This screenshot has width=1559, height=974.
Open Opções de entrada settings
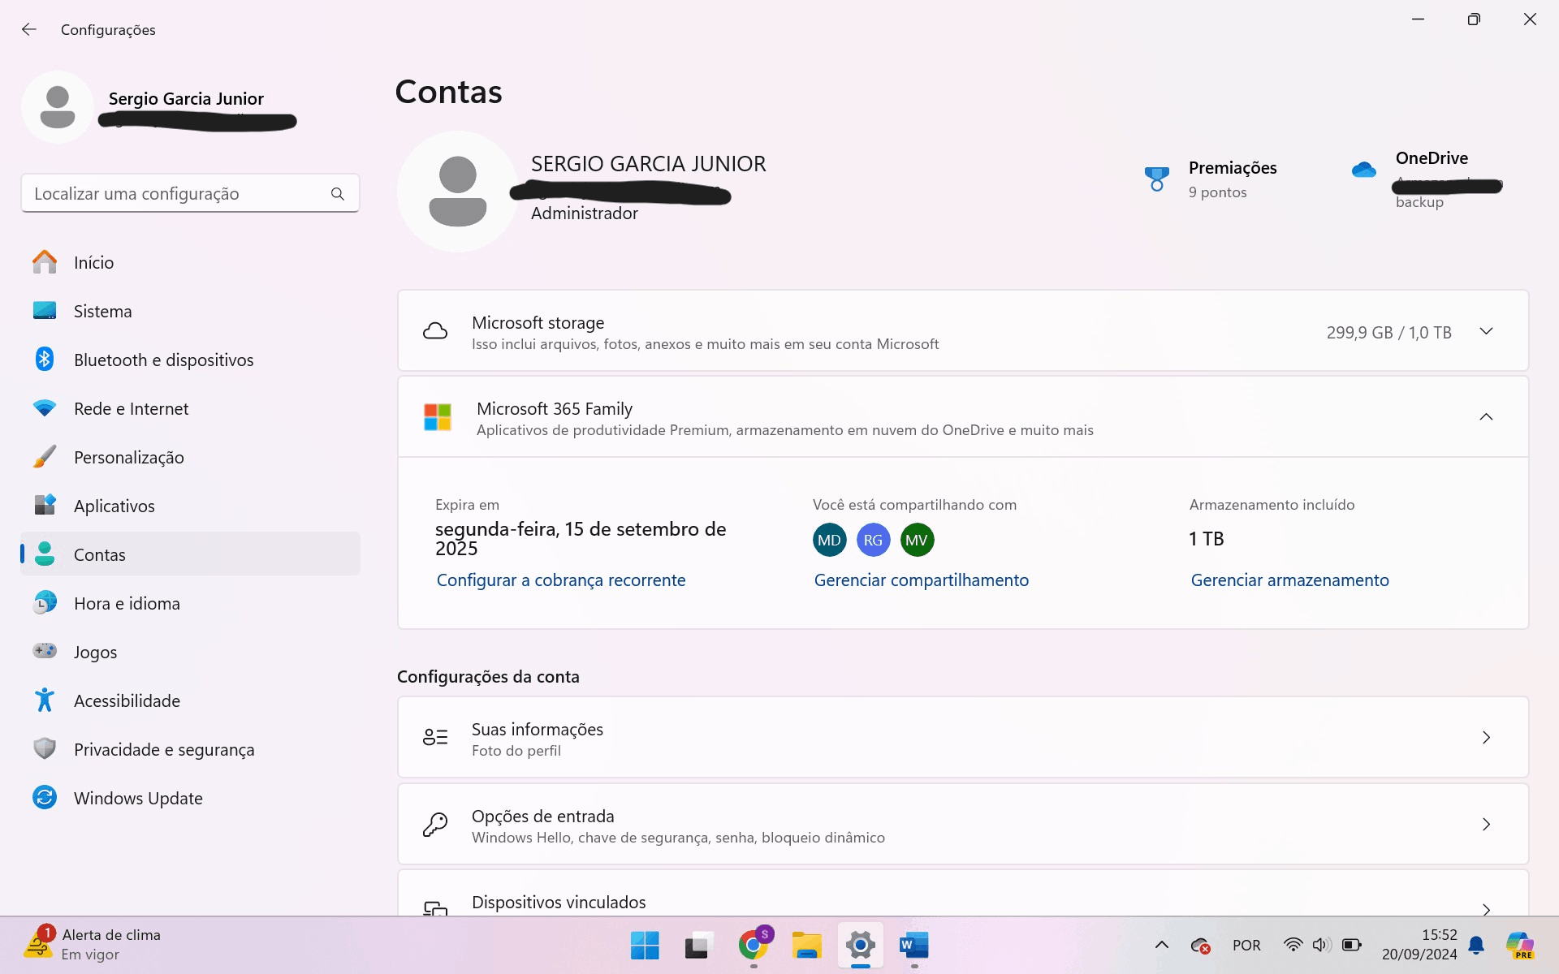pyautogui.click(x=963, y=825)
